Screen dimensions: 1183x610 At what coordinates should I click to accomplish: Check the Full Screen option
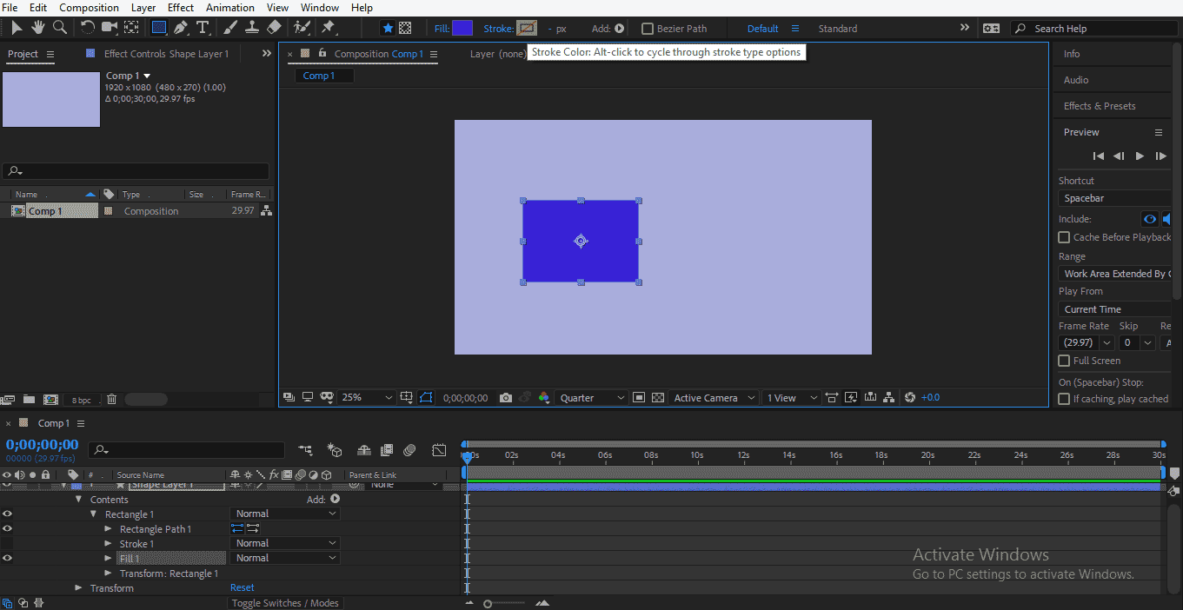click(1064, 361)
